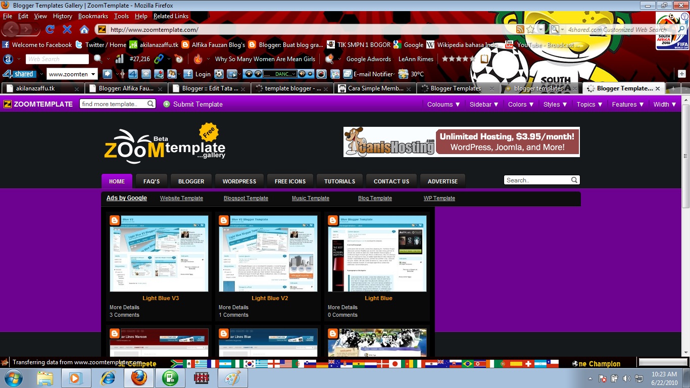
Task: Open the Windows Start menu orb
Action: tap(13, 377)
